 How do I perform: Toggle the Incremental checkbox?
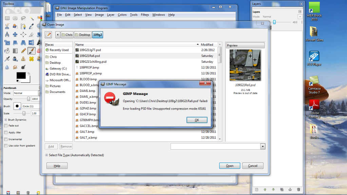6,139
